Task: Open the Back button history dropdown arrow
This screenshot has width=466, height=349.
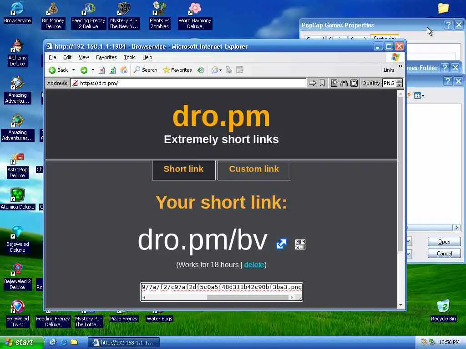Action: coord(73,70)
